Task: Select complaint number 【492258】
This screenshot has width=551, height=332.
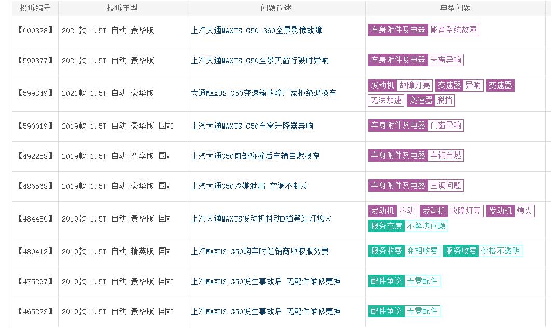Action: point(35,156)
